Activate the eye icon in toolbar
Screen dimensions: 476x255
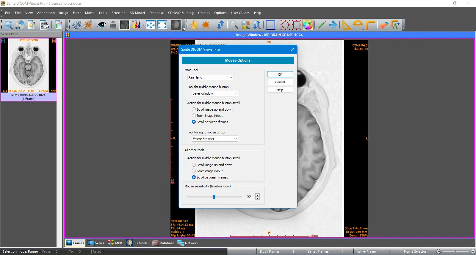(102, 25)
